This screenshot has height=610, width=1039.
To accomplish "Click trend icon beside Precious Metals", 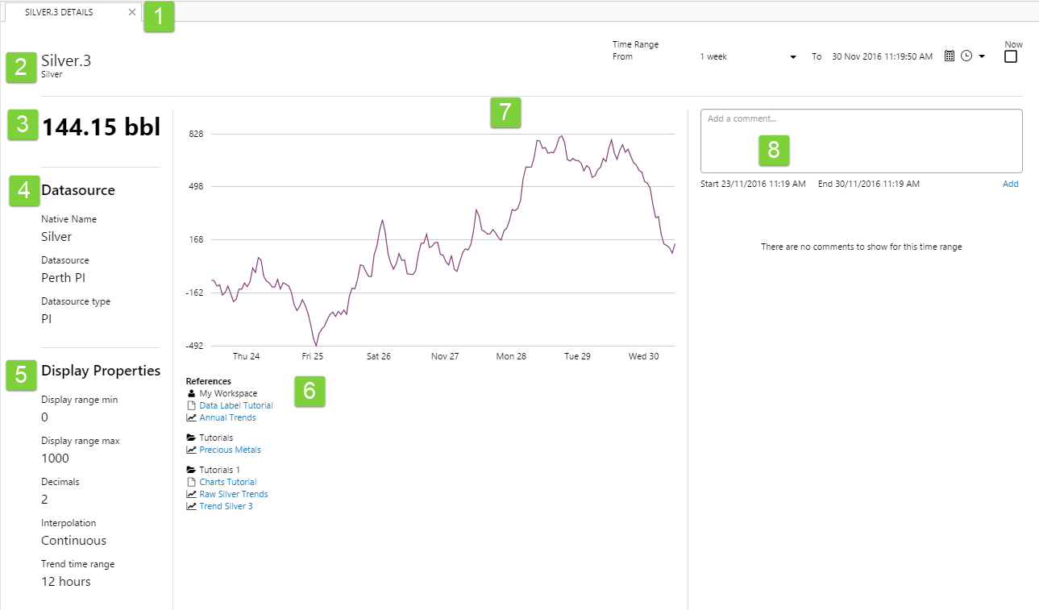I will 191,450.
